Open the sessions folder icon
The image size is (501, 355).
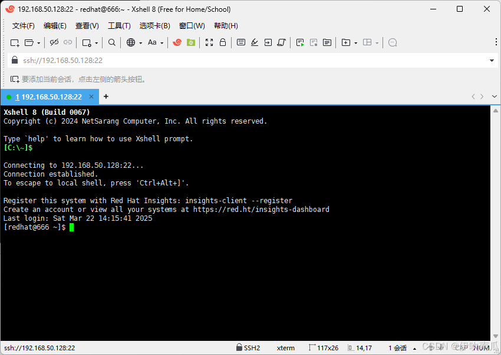point(29,42)
